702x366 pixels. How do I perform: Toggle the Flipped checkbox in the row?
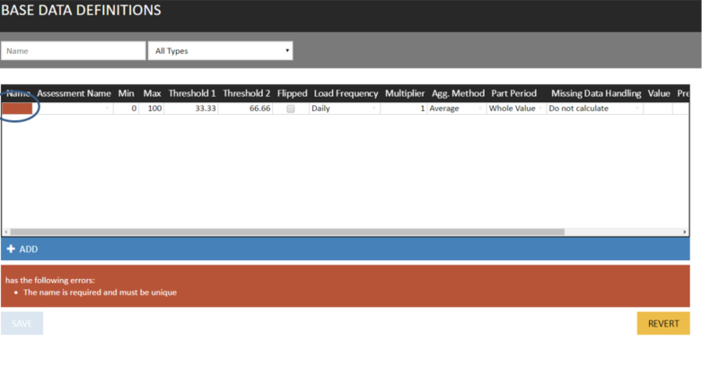point(290,109)
